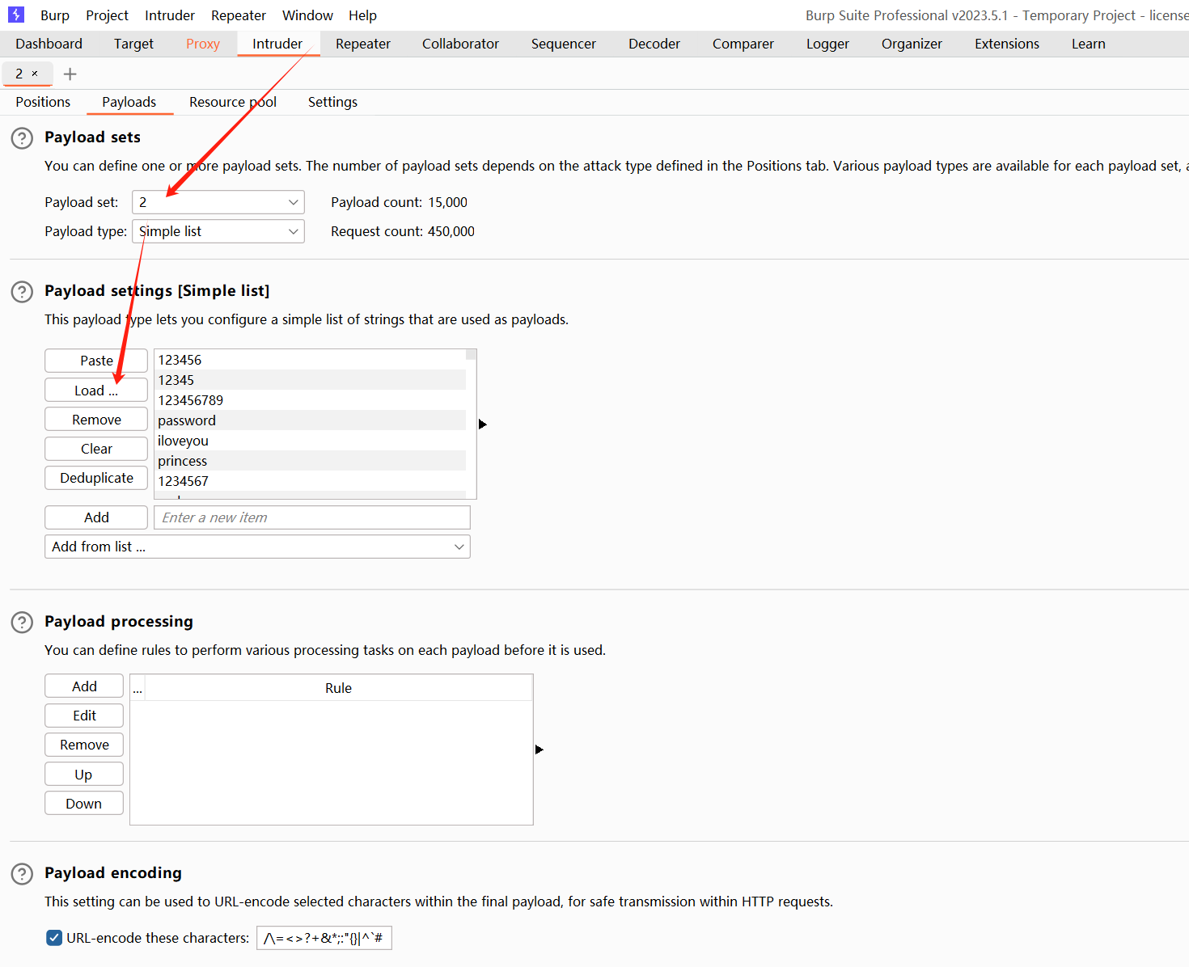Click the URL-encode characters text field
This screenshot has height=967, width=1189.
324,938
